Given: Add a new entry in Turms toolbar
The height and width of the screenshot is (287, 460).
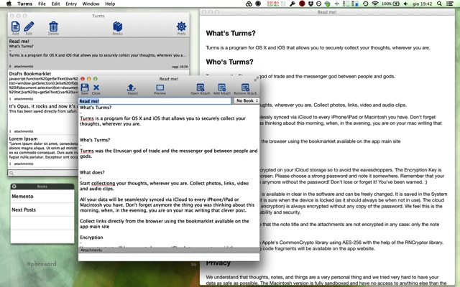Looking at the screenshot, I should (15, 27).
